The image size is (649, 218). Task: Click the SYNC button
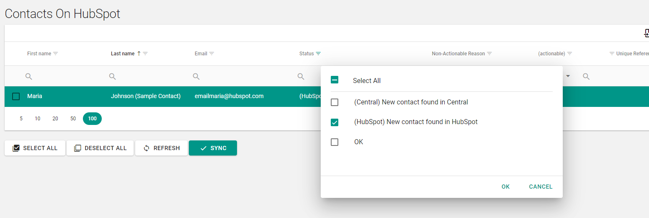(x=213, y=148)
